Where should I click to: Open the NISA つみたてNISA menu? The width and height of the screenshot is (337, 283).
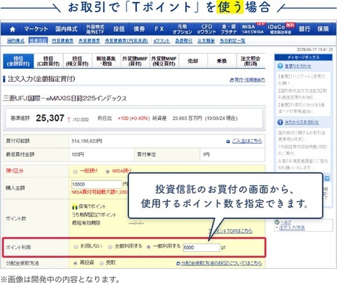click(253, 29)
